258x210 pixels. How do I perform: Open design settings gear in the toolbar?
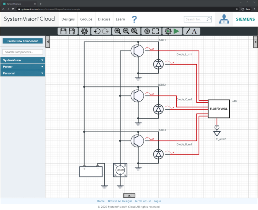pos(84,31)
